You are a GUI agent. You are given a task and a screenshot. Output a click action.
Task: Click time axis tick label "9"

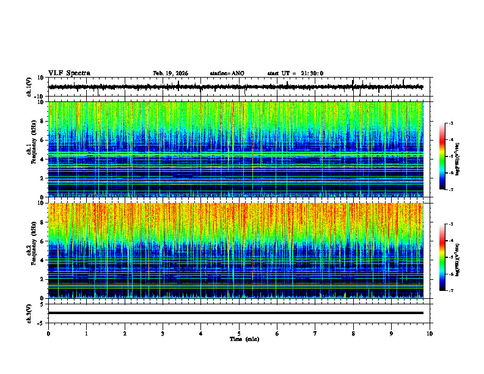391,334
